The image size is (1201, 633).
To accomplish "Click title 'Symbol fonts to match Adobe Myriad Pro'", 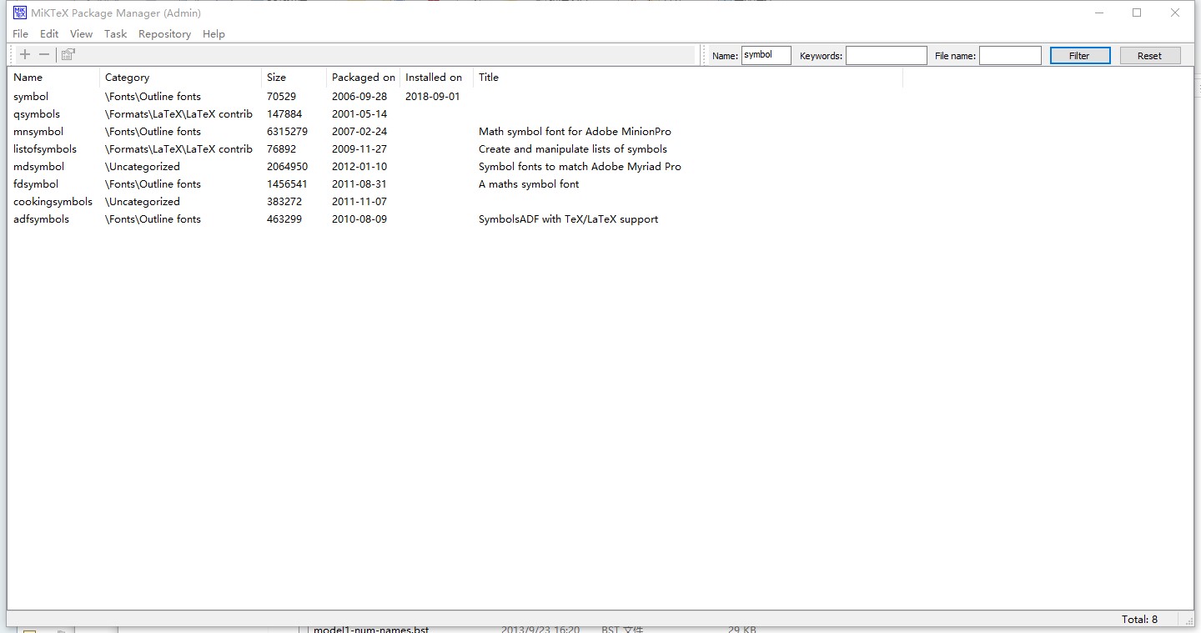I will tap(580, 167).
